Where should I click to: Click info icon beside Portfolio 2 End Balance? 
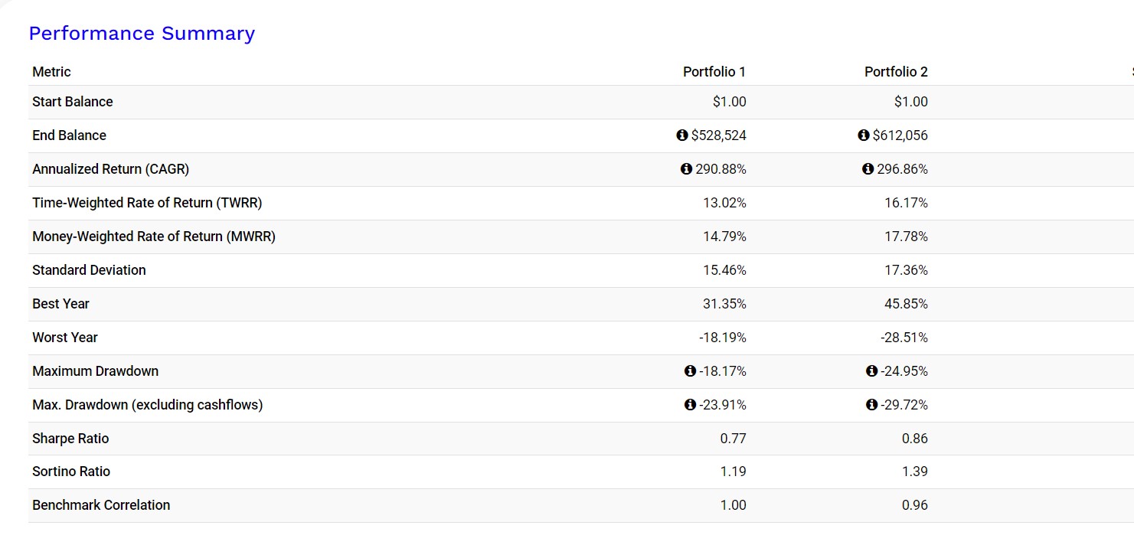(864, 135)
